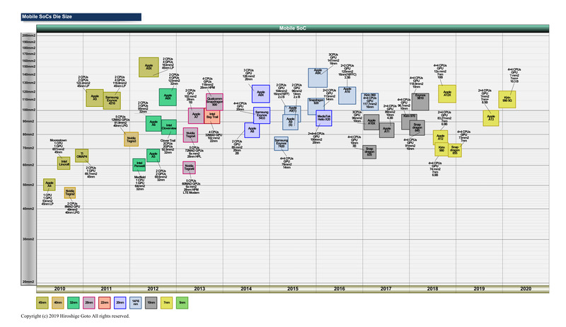The height and width of the screenshot is (327, 566).
Task: Click the 2019 year label
Action: tap(479, 289)
